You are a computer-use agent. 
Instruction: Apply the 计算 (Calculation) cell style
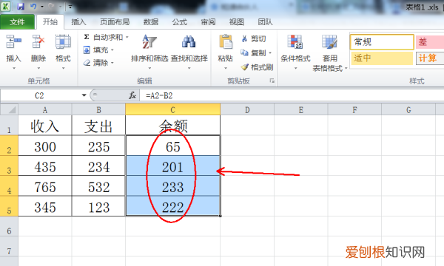point(430,58)
